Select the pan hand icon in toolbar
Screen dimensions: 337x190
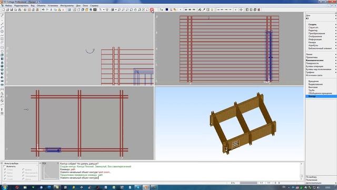click(135, 9)
